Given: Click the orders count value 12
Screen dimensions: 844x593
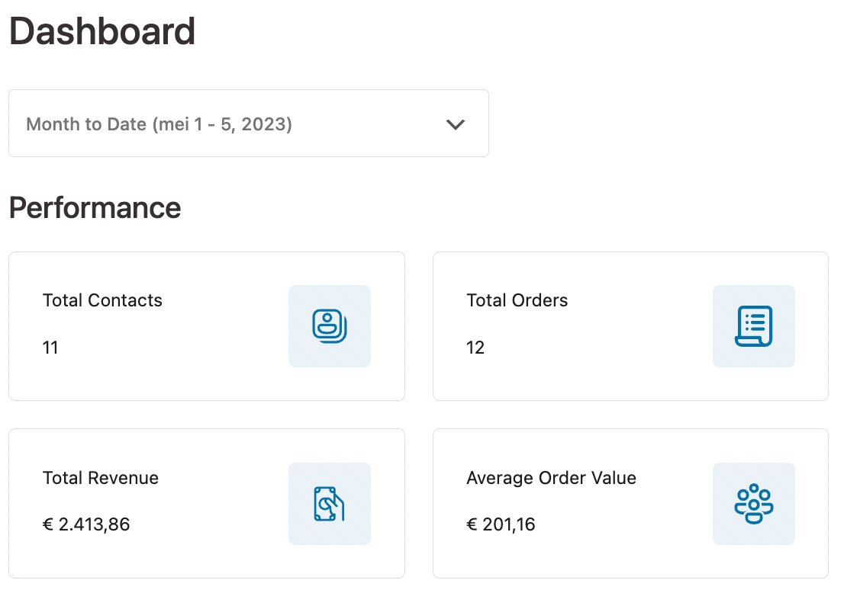Looking at the screenshot, I should (x=475, y=348).
